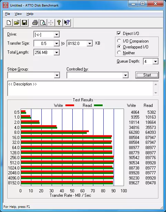Click the red Write legend swatch
The width and height of the screenshot is (166, 212).
[x=70, y=105]
